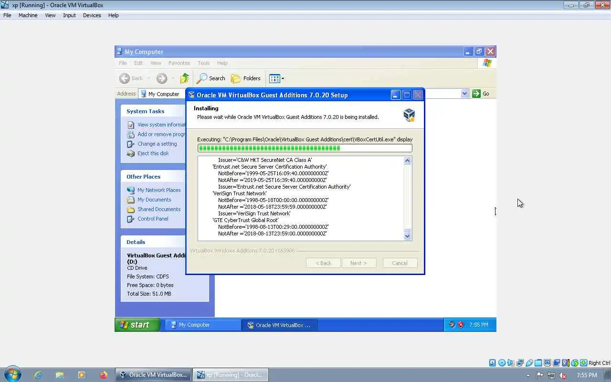Open the VirtualBox View menu
This screenshot has width=611, height=382.
click(50, 15)
